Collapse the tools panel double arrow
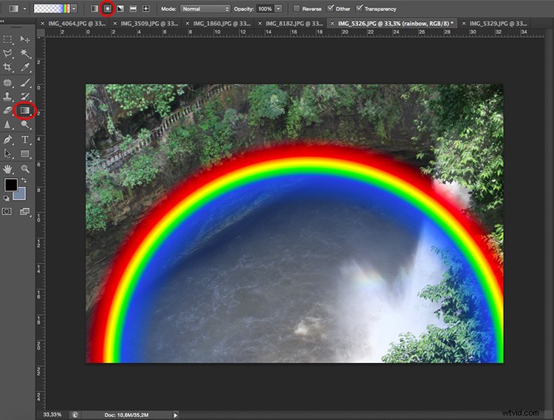This screenshot has width=554, height=420. pos(2,21)
